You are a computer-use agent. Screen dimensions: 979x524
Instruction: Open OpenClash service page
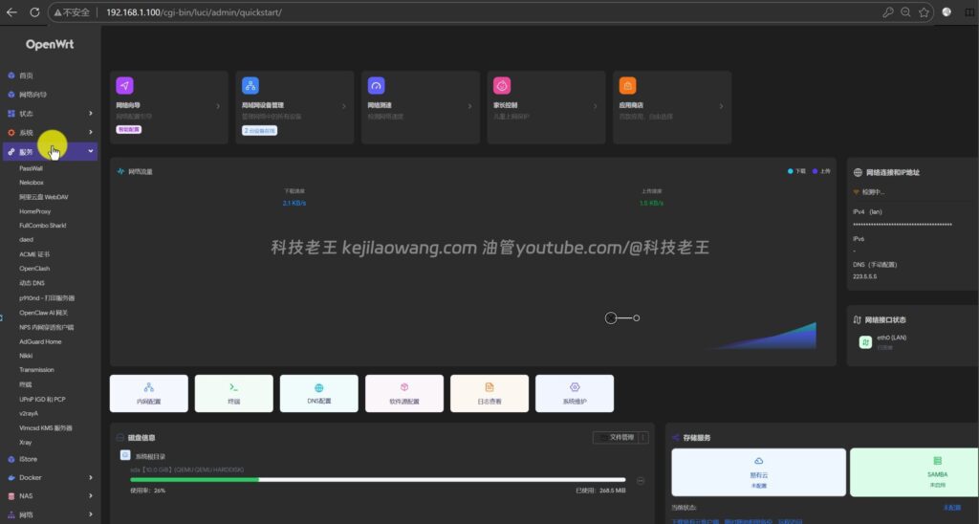point(34,269)
